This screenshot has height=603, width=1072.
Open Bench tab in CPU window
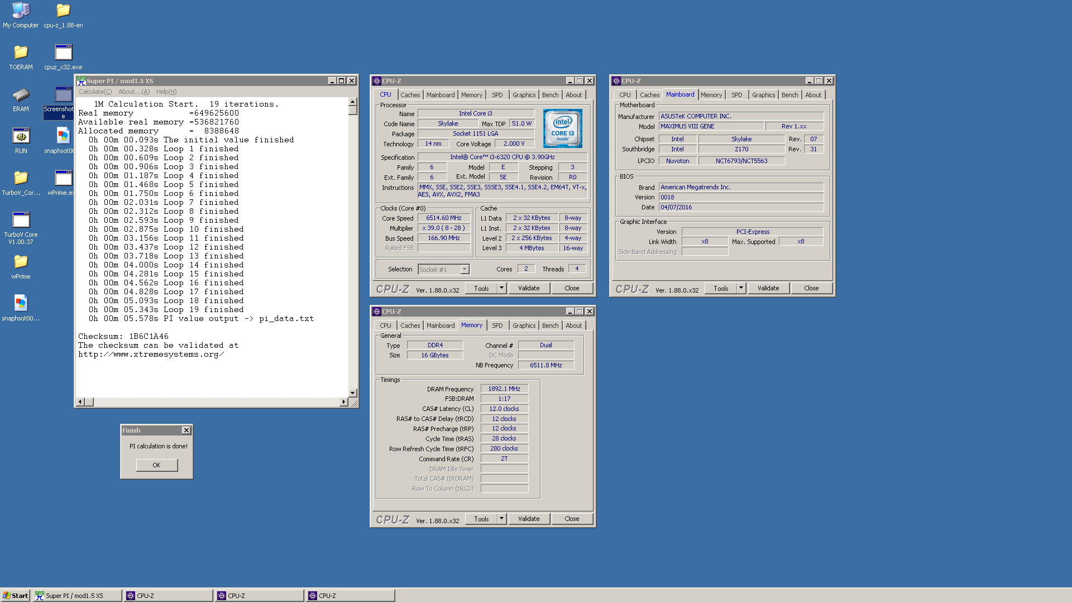(550, 95)
